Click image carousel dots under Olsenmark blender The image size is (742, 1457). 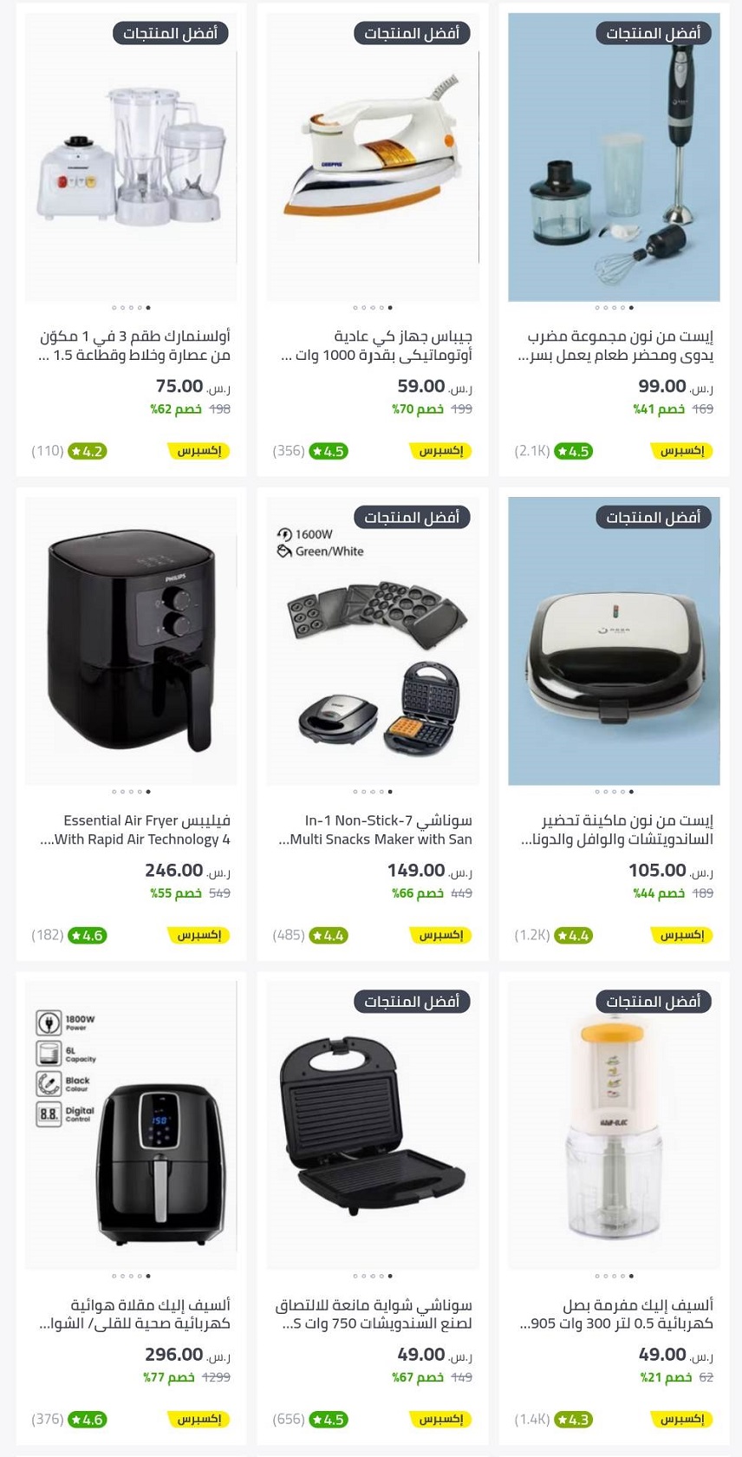[131, 308]
